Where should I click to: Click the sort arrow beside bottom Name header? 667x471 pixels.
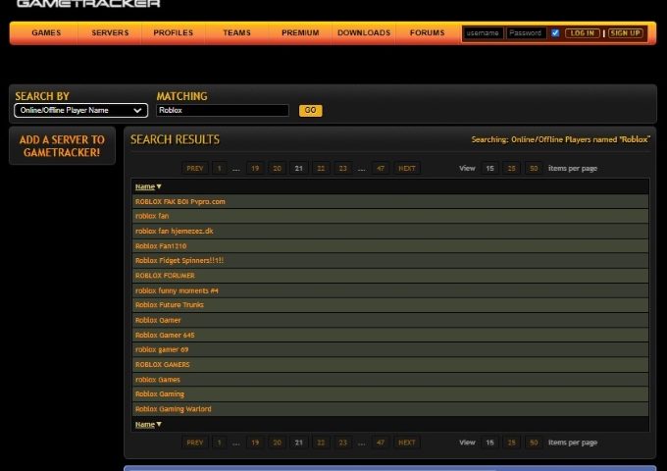coord(159,425)
